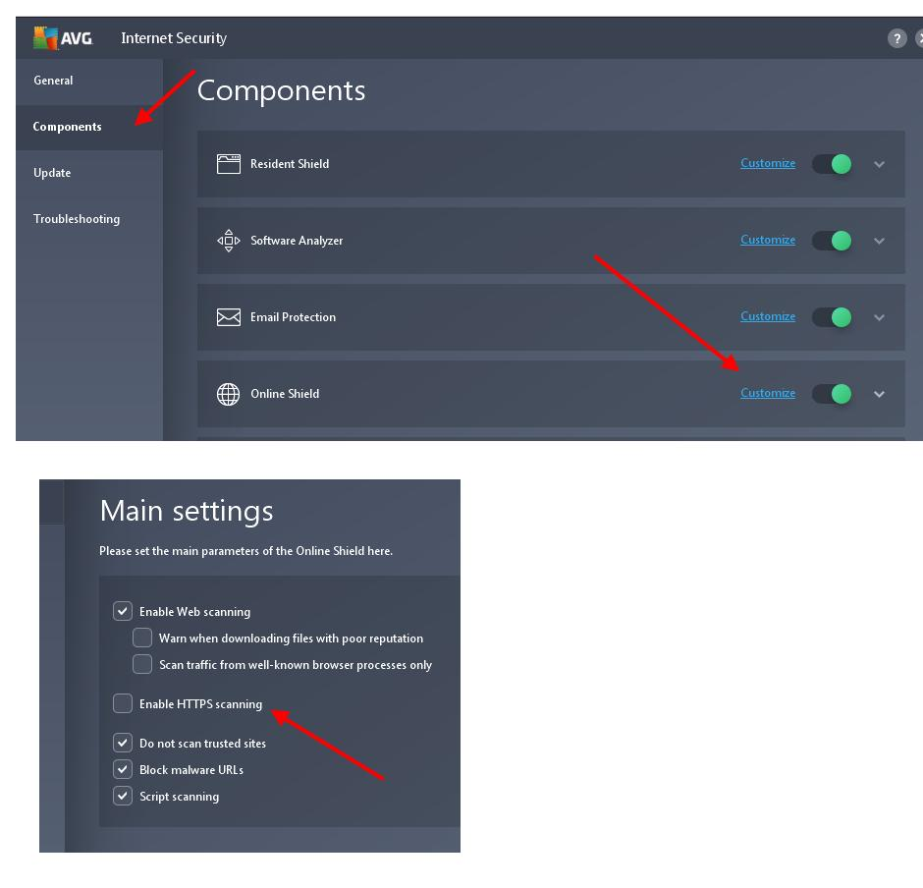
Task: Enable the HTTPS scanning checkbox
Action: tap(123, 703)
